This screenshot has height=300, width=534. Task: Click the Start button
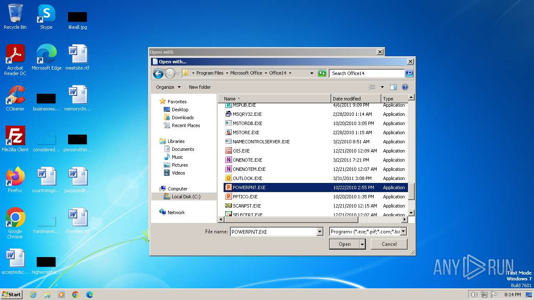coord(11,295)
